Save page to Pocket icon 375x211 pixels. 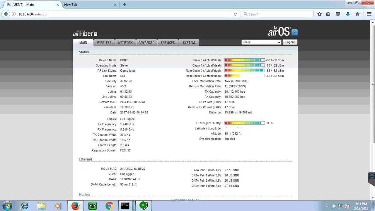[338, 14]
